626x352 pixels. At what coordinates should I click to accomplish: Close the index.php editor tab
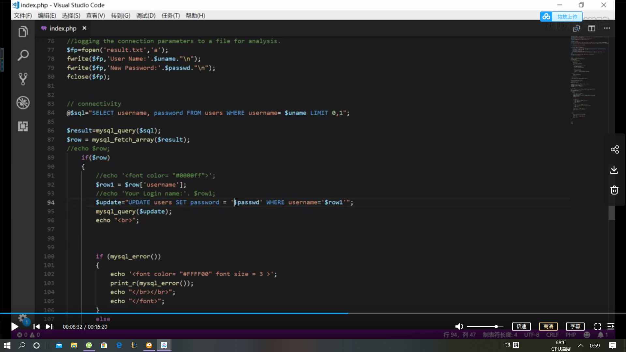click(84, 28)
